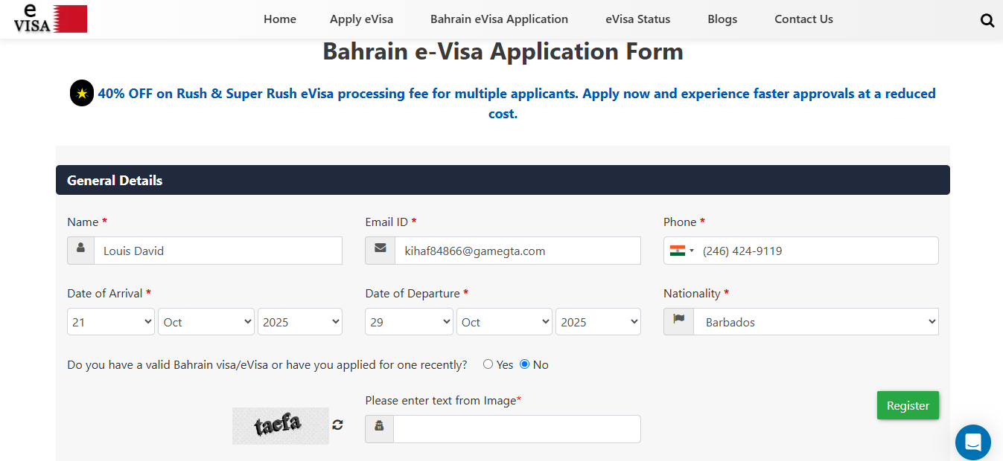Image resolution: width=1003 pixels, height=461 pixels.
Task: Open the live chat bubble
Action: (972, 442)
